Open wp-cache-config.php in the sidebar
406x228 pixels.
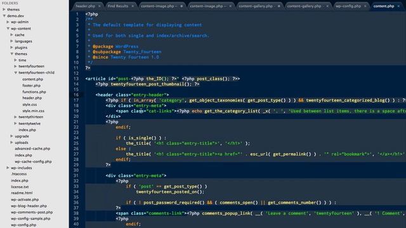33,161
